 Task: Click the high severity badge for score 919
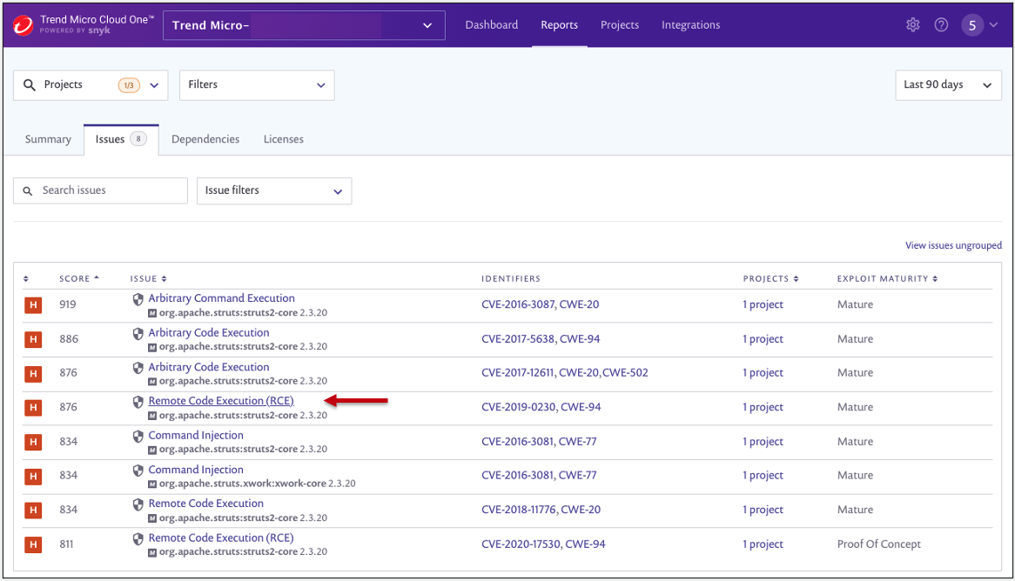click(33, 304)
